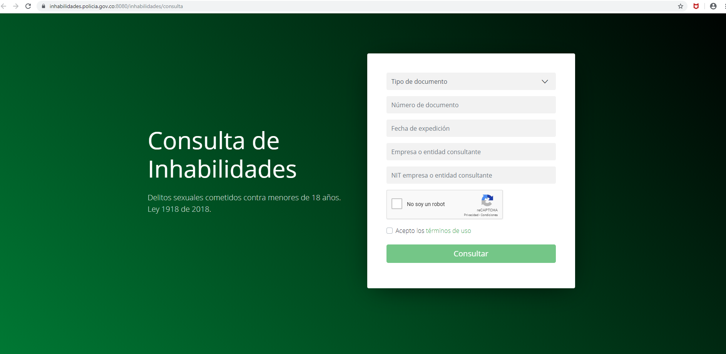Viewport: 726px width, 354px height.
Task: Click the 'Fecha de expedición' date field
Action: [471, 128]
